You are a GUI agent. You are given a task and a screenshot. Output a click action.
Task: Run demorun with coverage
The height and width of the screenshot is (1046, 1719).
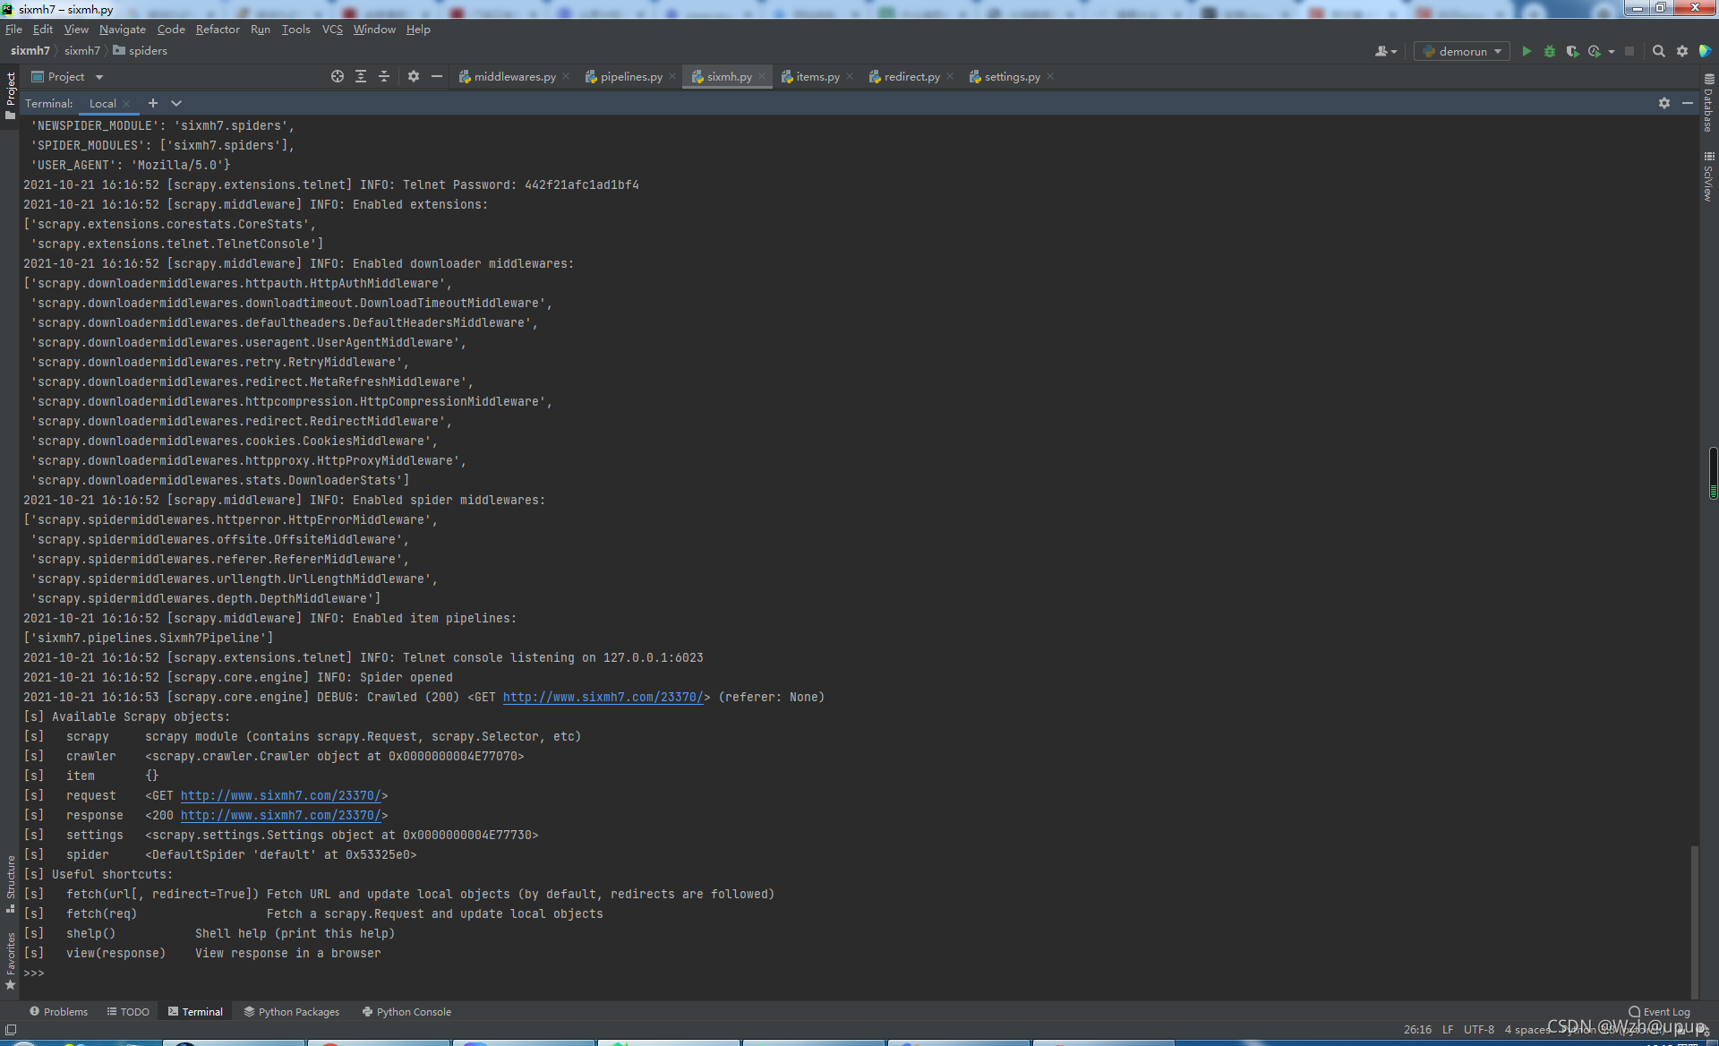(1572, 51)
